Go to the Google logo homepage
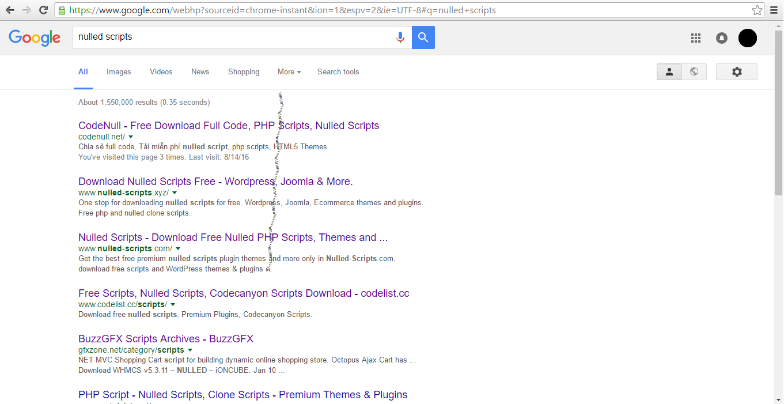Screen dimensions: 784x404 35,38
